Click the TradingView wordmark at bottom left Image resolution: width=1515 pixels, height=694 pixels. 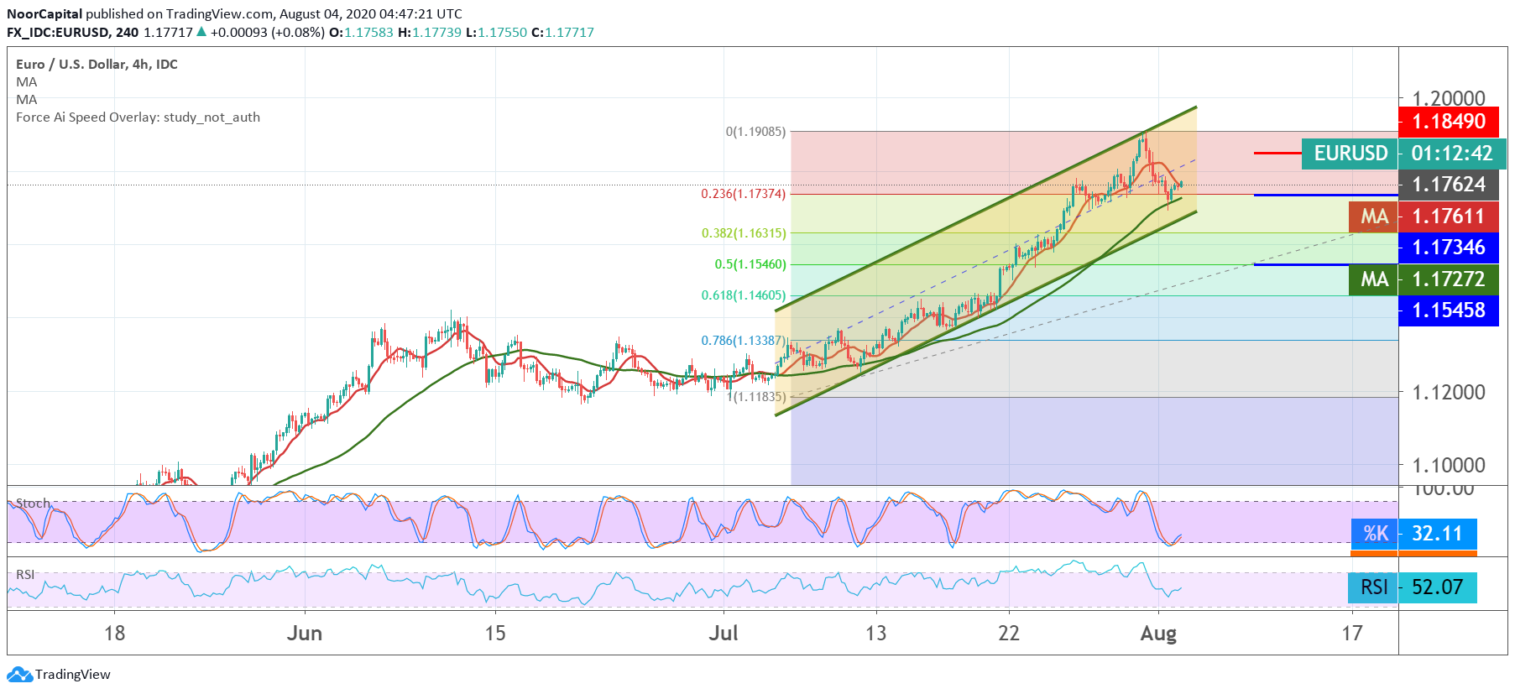tap(73, 675)
